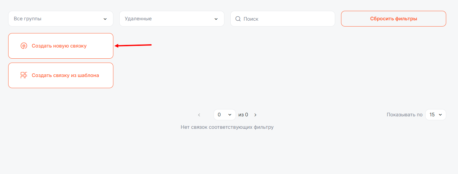Click the magnifying glass search icon
The image size is (458, 174).
[238, 19]
